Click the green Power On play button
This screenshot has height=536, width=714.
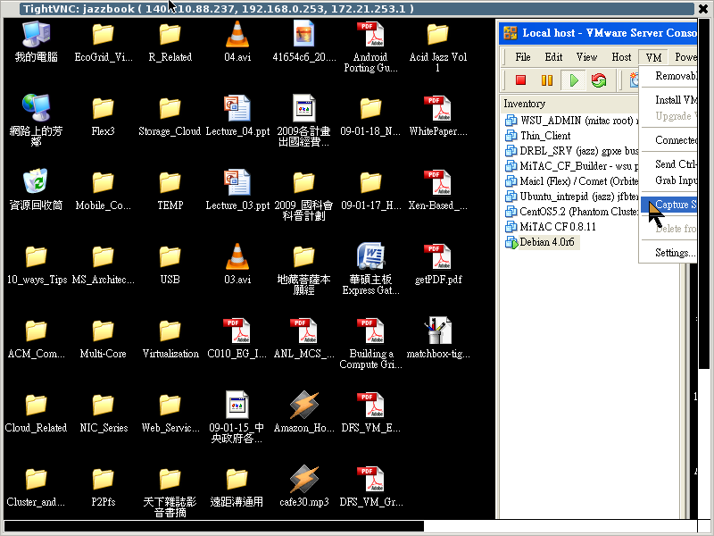tap(573, 80)
